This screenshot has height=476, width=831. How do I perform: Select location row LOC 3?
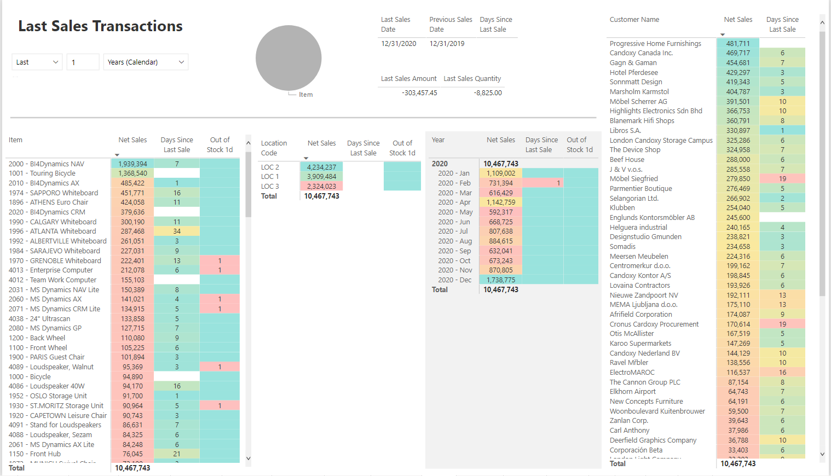[x=270, y=187]
